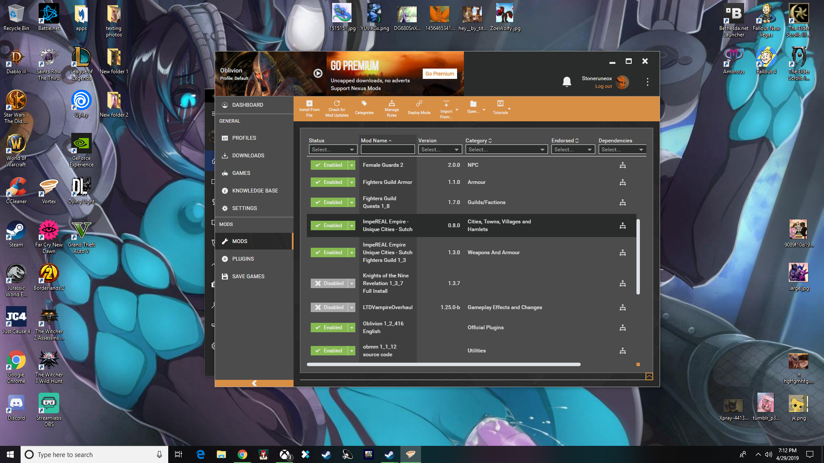Sort by Category column header
The height and width of the screenshot is (463, 824).
[479, 141]
